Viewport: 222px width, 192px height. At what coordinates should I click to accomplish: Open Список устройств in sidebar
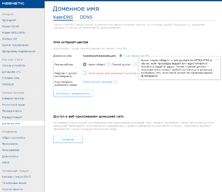coord(13,66)
